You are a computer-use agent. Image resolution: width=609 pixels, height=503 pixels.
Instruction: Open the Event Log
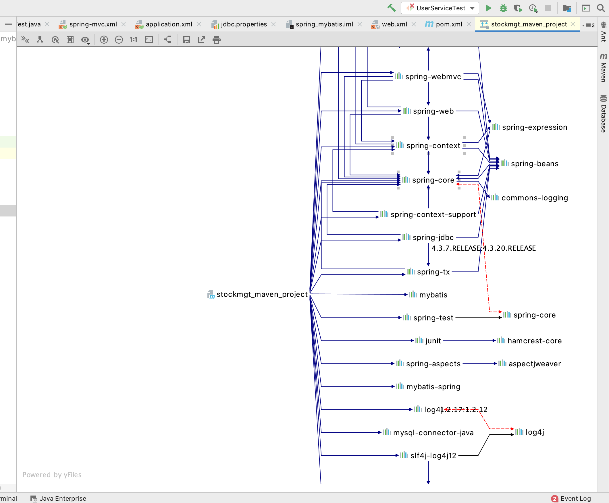[571, 498]
